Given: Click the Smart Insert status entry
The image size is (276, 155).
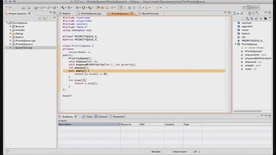Looking at the screenshot, I should click(x=180, y=152).
